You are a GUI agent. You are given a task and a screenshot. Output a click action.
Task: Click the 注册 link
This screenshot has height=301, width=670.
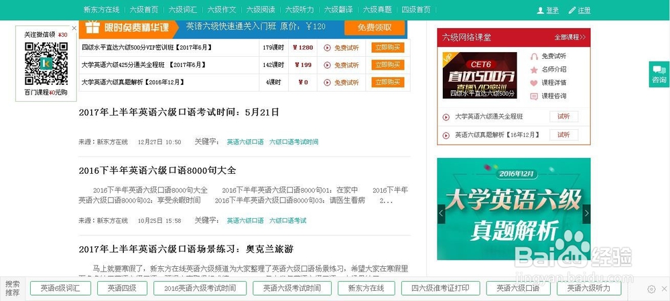(x=584, y=10)
